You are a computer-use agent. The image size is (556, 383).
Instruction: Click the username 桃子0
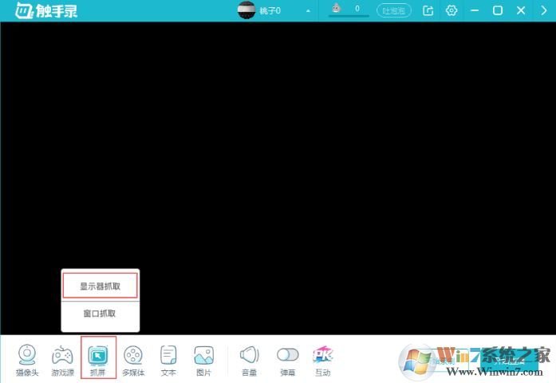click(x=270, y=10)
